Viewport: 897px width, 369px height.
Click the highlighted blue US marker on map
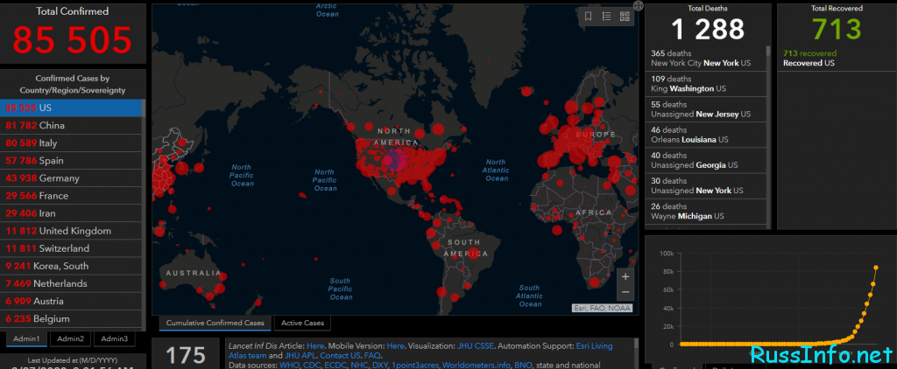(394, 159)
